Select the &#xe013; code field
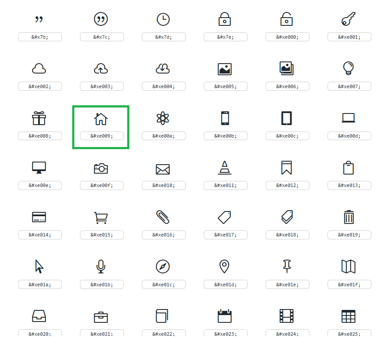The width and height of the screenshot is (392, 337). click(x=349, y=185)
